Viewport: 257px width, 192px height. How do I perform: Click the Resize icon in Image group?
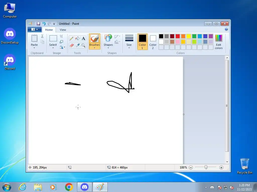[61, 42]
